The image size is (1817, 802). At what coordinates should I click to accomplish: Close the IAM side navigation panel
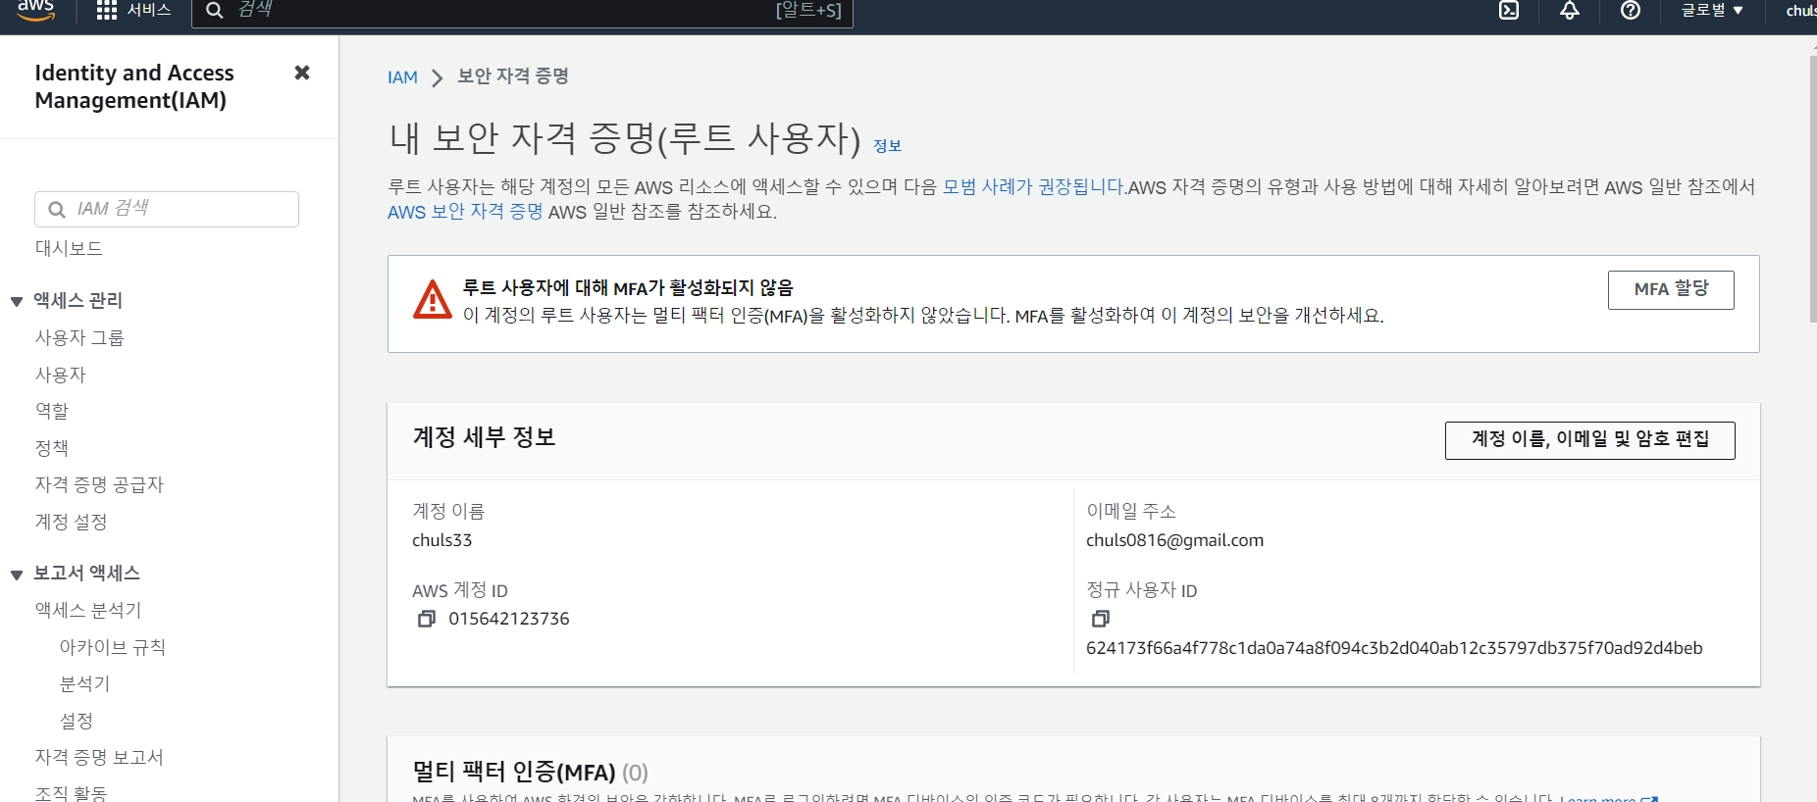302,73
